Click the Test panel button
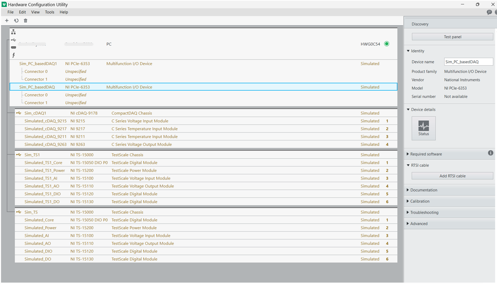 pos(453,37)
